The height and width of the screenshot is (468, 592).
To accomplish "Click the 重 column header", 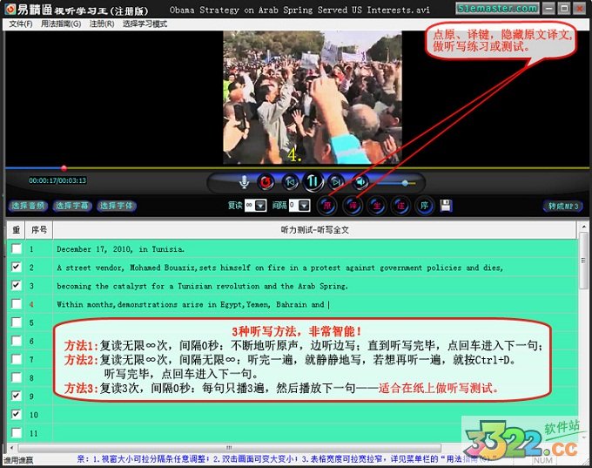I will 17,230.
